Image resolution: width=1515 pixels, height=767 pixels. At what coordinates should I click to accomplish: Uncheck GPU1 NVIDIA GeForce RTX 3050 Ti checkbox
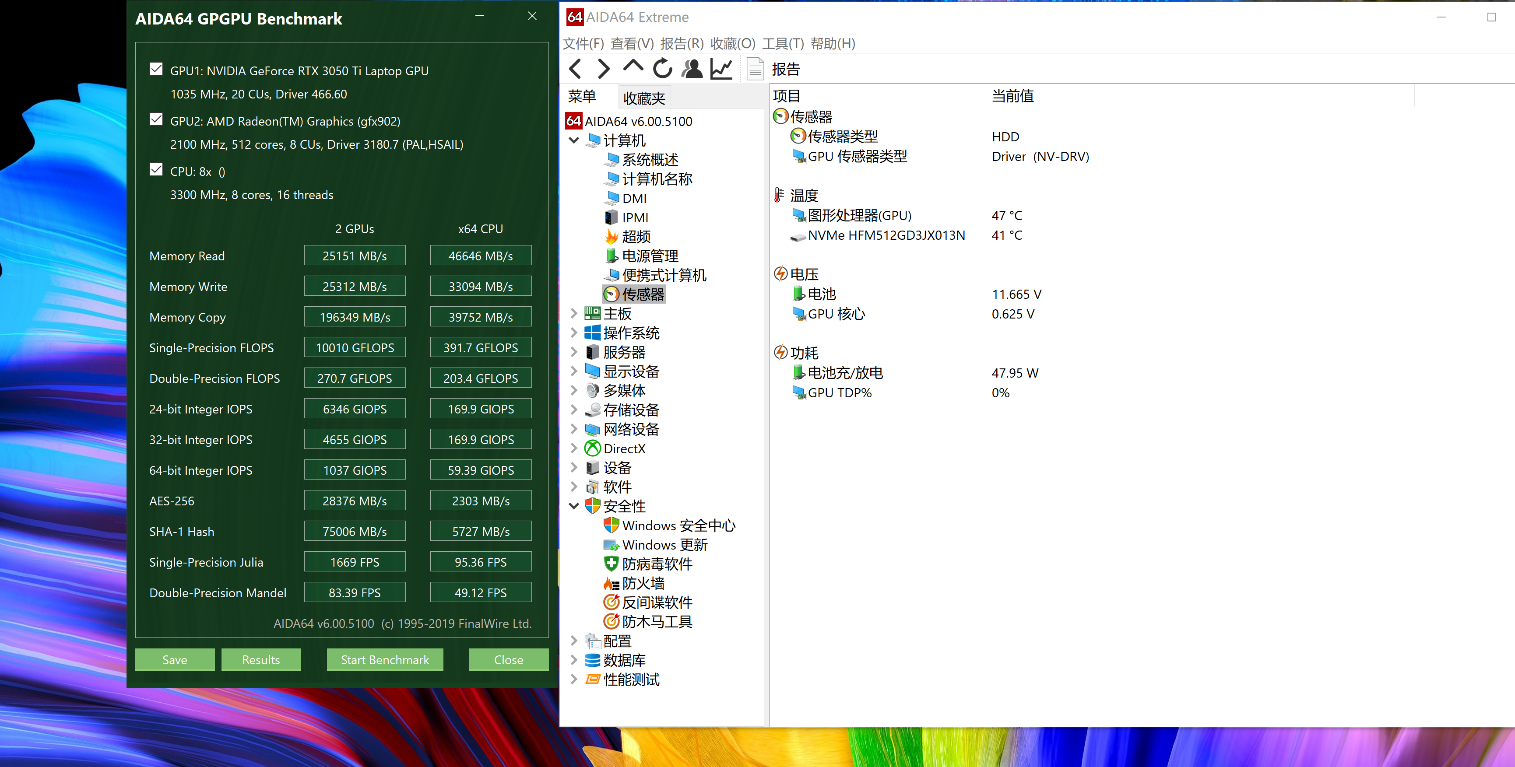tap(156, 70)
